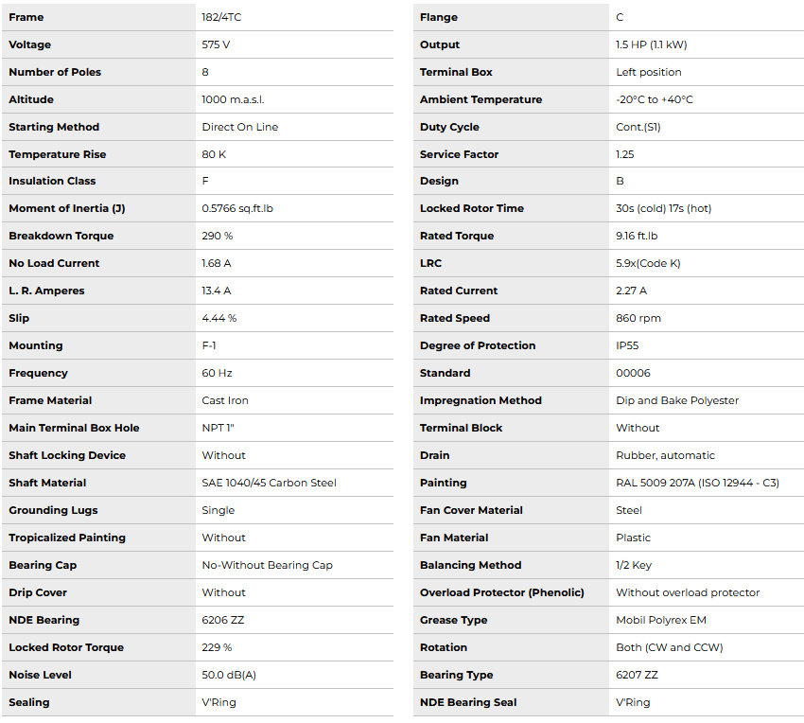Select the Output value 1.5 HP (1.1 kW)
Viewport: 804px width, 723px height.
[653, 44]
